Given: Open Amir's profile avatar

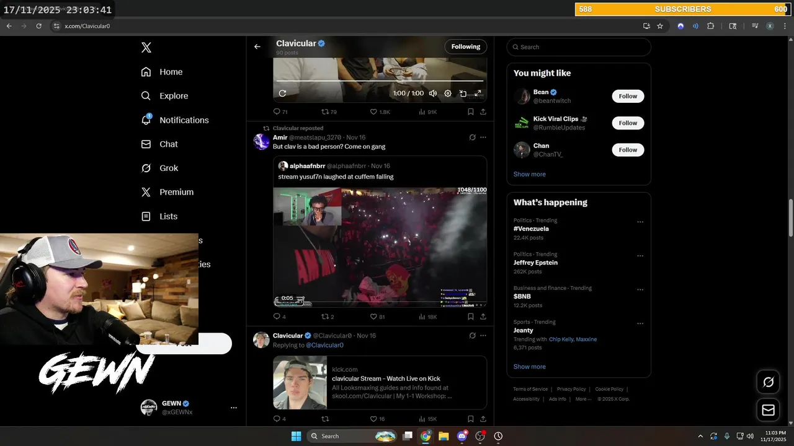Looking at the screenshot, I should [261, 142].
